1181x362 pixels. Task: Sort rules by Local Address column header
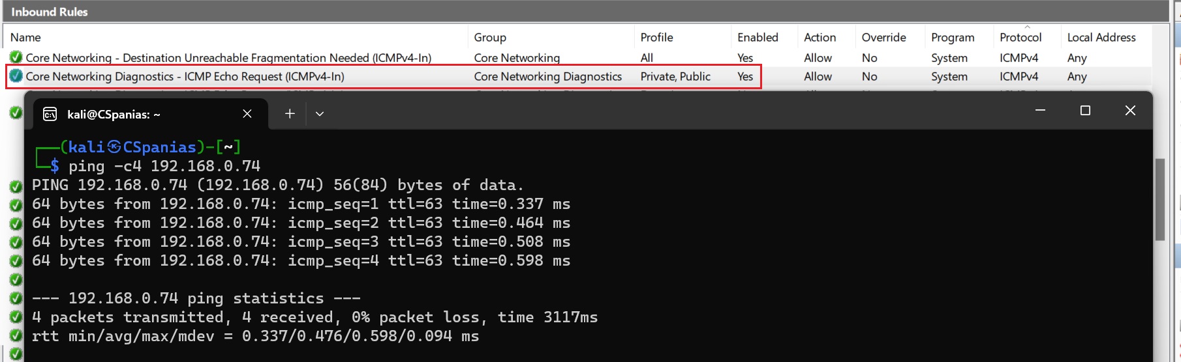[x=1101, y=38]
